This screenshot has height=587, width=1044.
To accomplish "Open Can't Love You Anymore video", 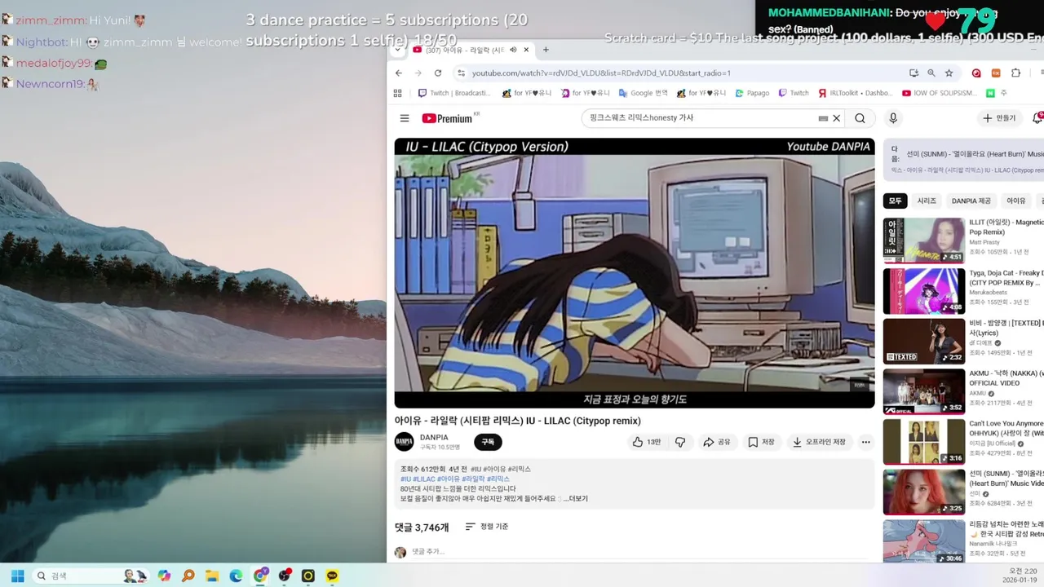I will point(924,441).
